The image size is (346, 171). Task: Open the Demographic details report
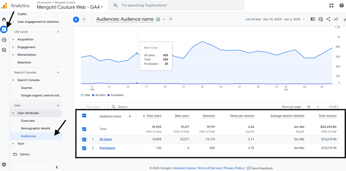coord(35,128)
